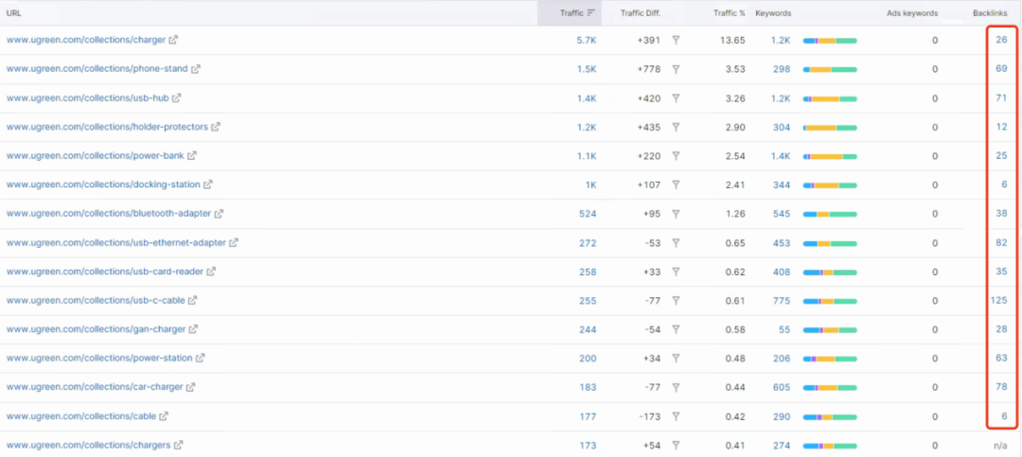Click backlinks value 71
The width and height of the screenshot is (1022, 457).
tap(1002, 97)
